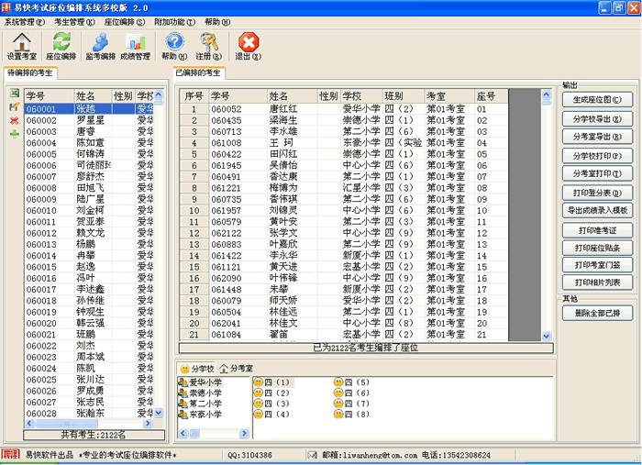Image resolution: width=642 pixels, height=465 pixels.
Task: Select class 四（4） smiley icon
Action: click(258, 415)
